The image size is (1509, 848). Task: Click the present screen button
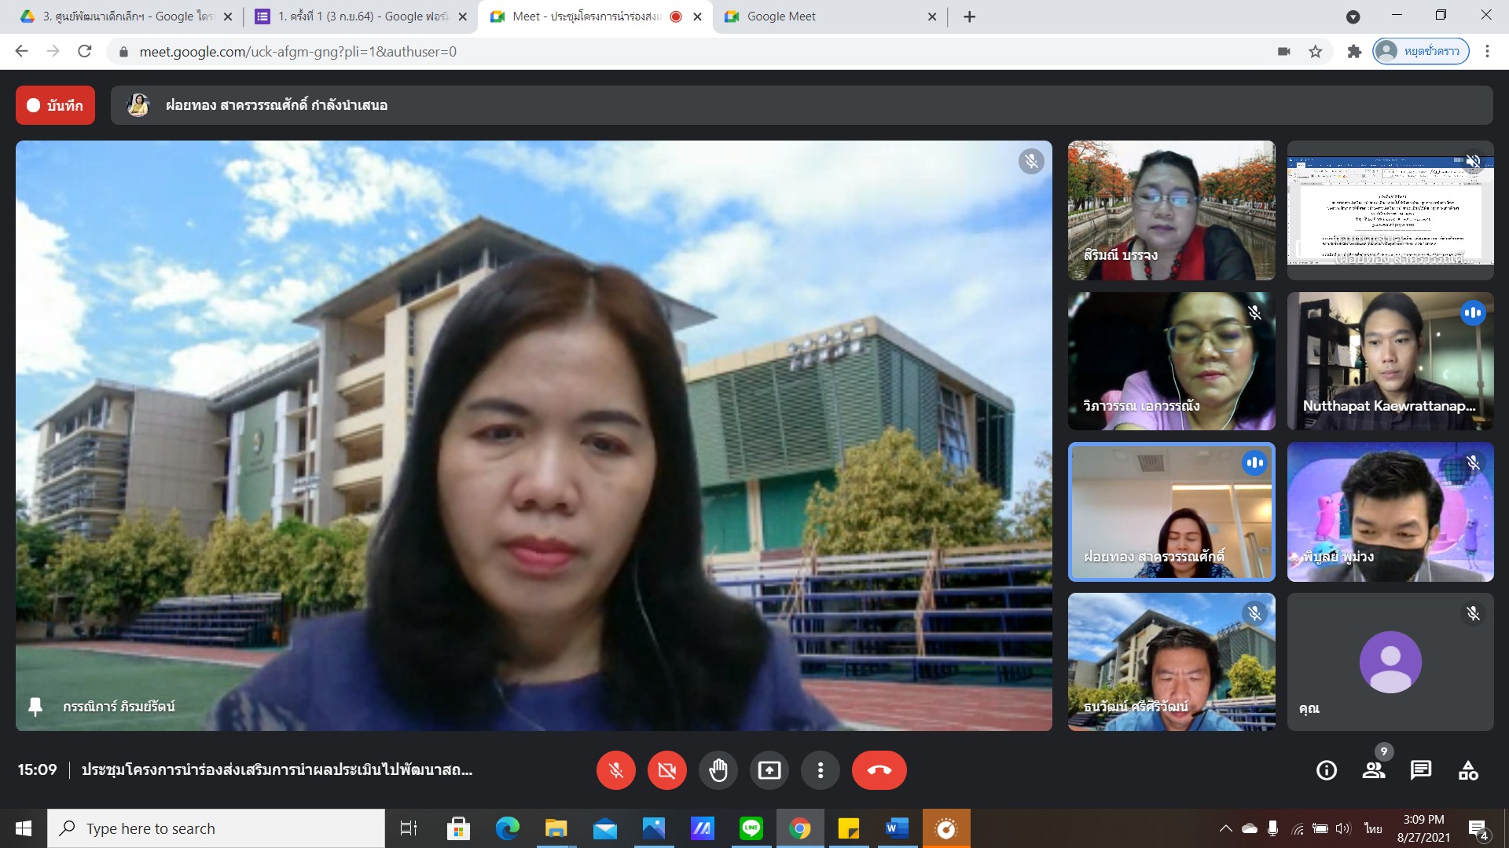(769, 770)
